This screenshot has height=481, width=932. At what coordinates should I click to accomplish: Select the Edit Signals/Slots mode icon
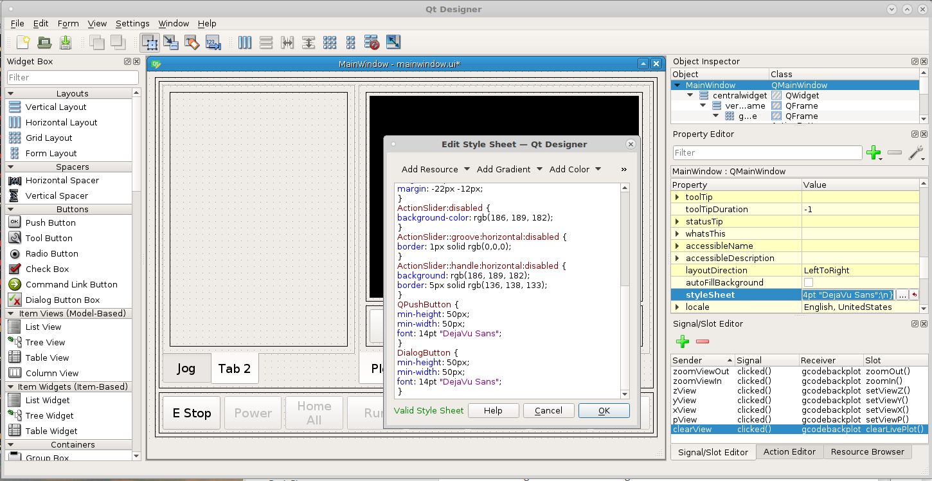tap(171, 42)
